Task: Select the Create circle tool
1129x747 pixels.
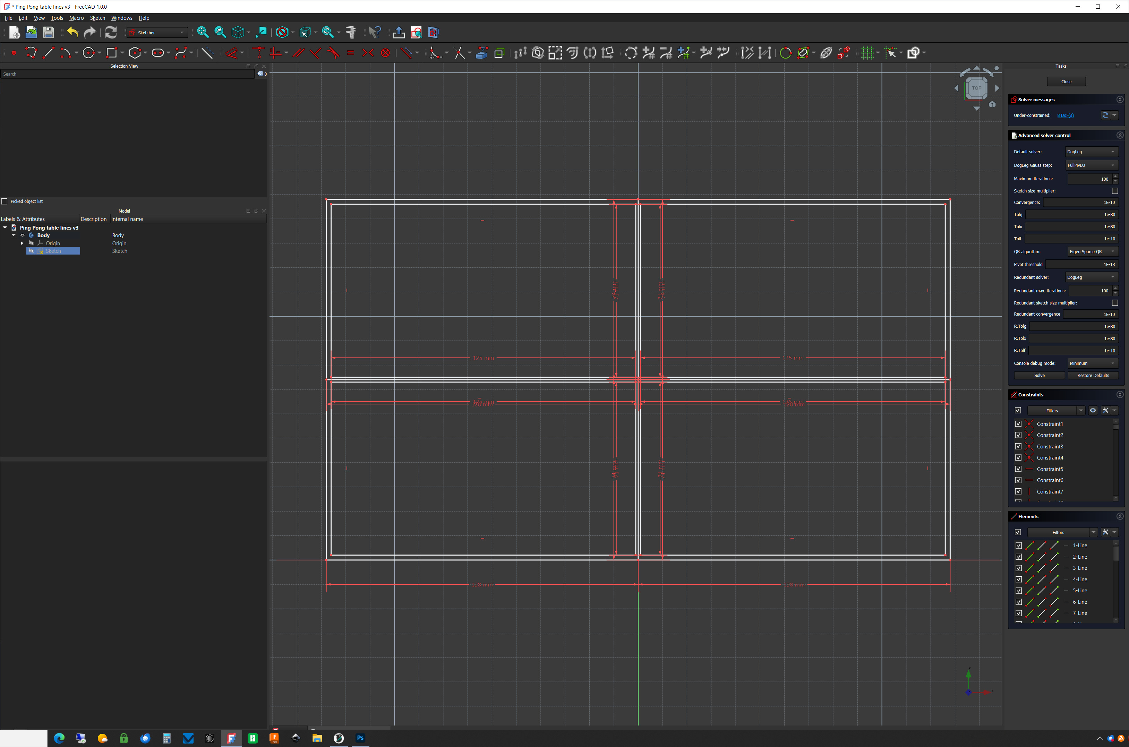Action: click(x=89, y=53)
